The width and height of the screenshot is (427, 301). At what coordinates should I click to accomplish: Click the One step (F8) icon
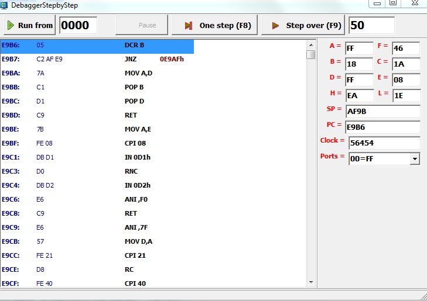point(189,26)
